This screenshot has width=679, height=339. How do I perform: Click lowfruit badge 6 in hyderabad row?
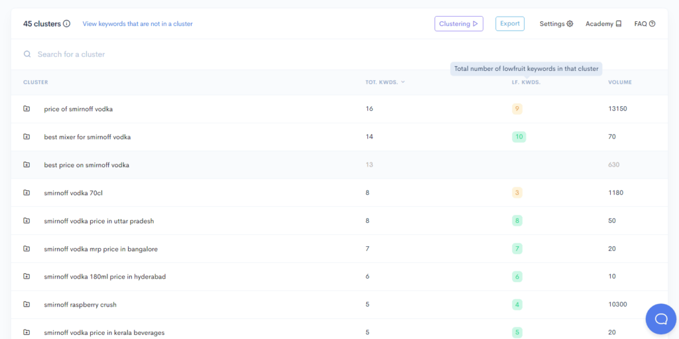click(517, 277)
